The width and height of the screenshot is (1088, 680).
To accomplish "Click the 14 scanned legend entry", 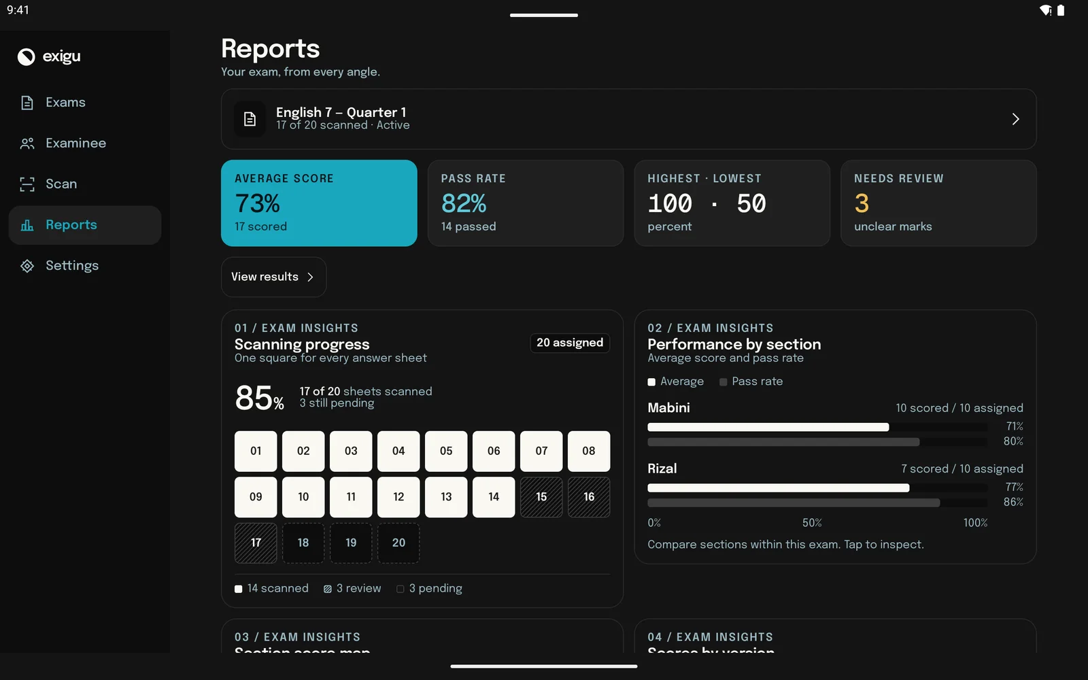I will [271, 588].
